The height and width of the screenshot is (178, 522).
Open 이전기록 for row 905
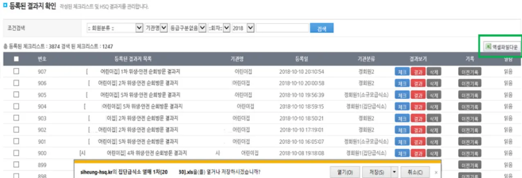click(x=470, y=95)
